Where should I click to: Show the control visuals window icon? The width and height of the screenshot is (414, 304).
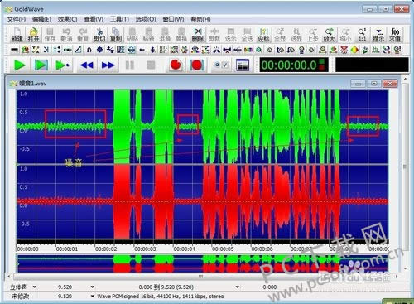(x=243, y=65)
